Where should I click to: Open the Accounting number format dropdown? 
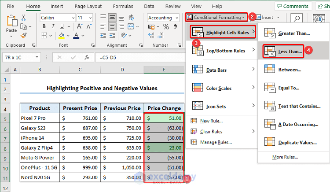click(x=177, y=18)
